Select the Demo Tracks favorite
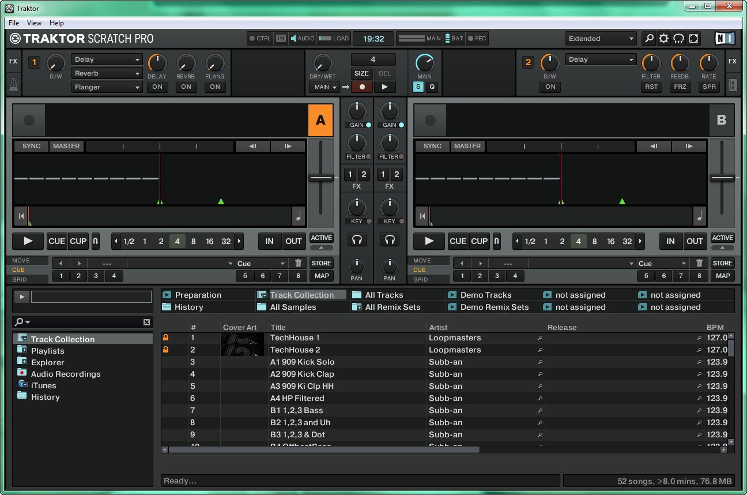747x495 pixels. click(x=486, y=295)
